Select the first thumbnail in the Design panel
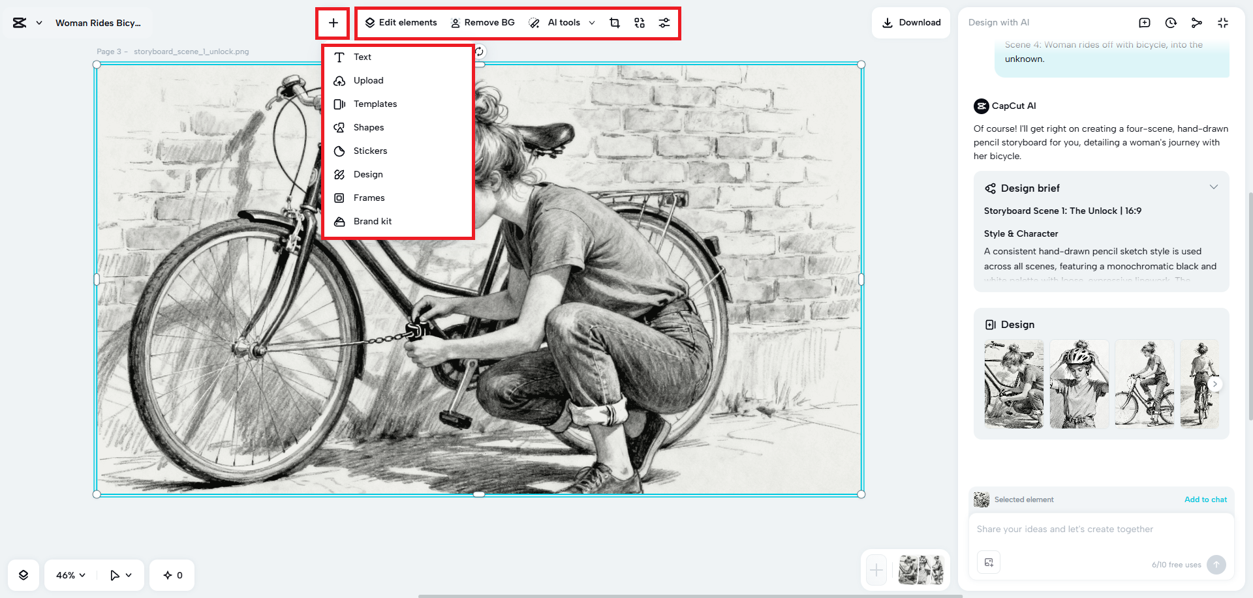 coord(1013,384)
